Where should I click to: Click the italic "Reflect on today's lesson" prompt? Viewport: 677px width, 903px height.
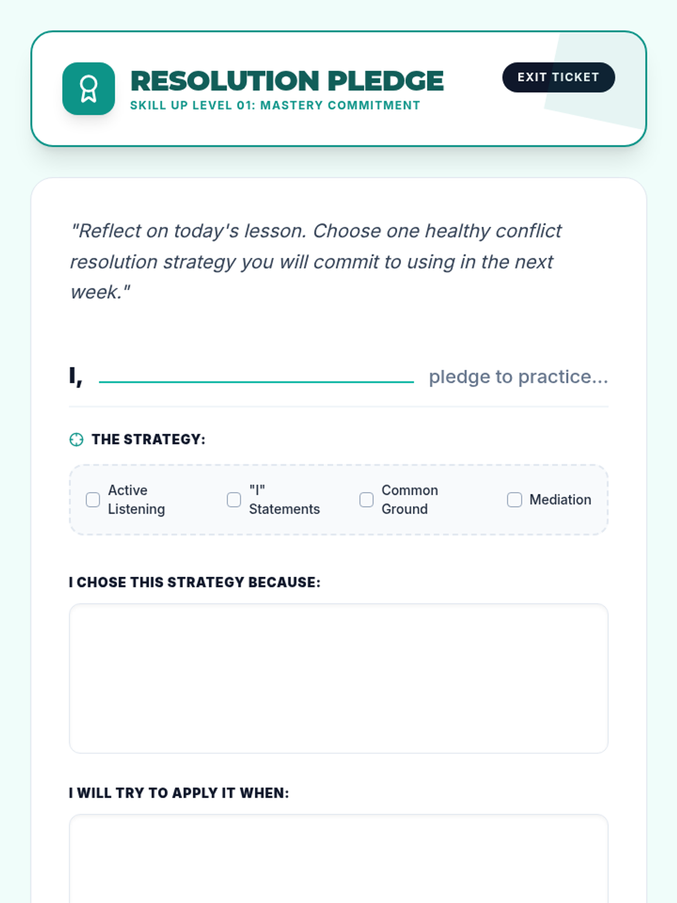(316, 261)
